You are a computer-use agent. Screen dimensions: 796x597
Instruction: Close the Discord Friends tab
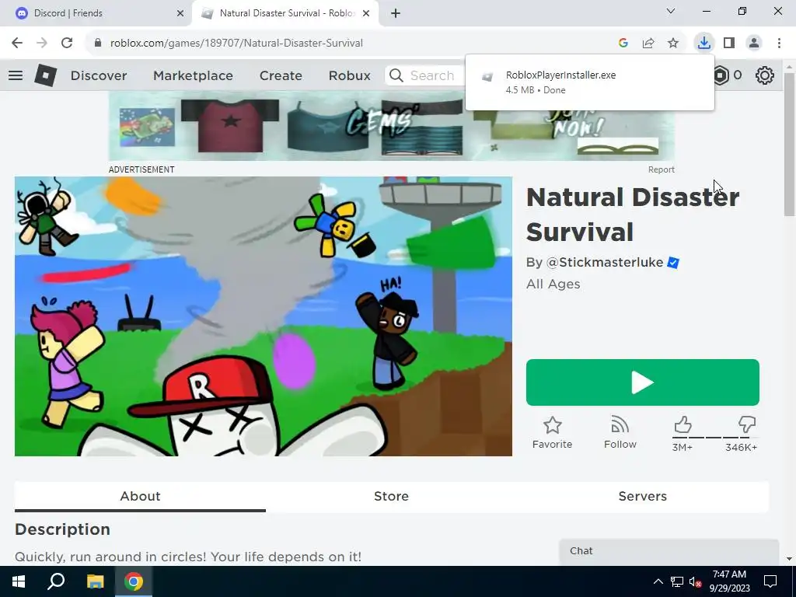click(180, 13)
